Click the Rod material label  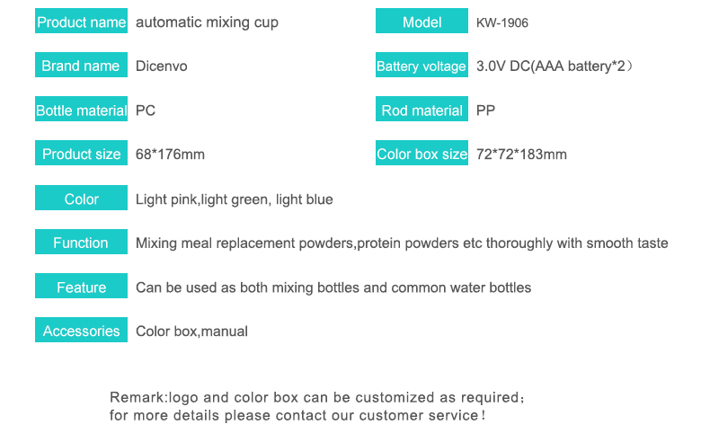pyautogui.click(x=422, y=109)
